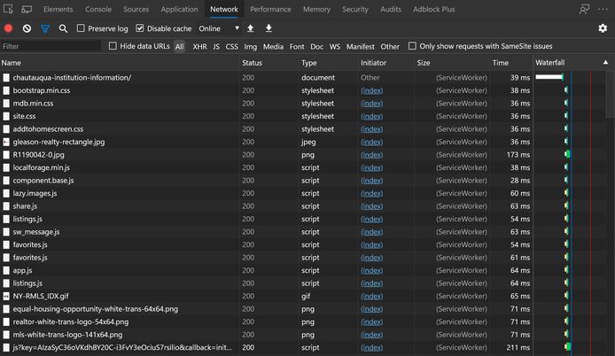The image size is (615, 356).
Task: Sort by Type column header
Action: click(309, 63)
